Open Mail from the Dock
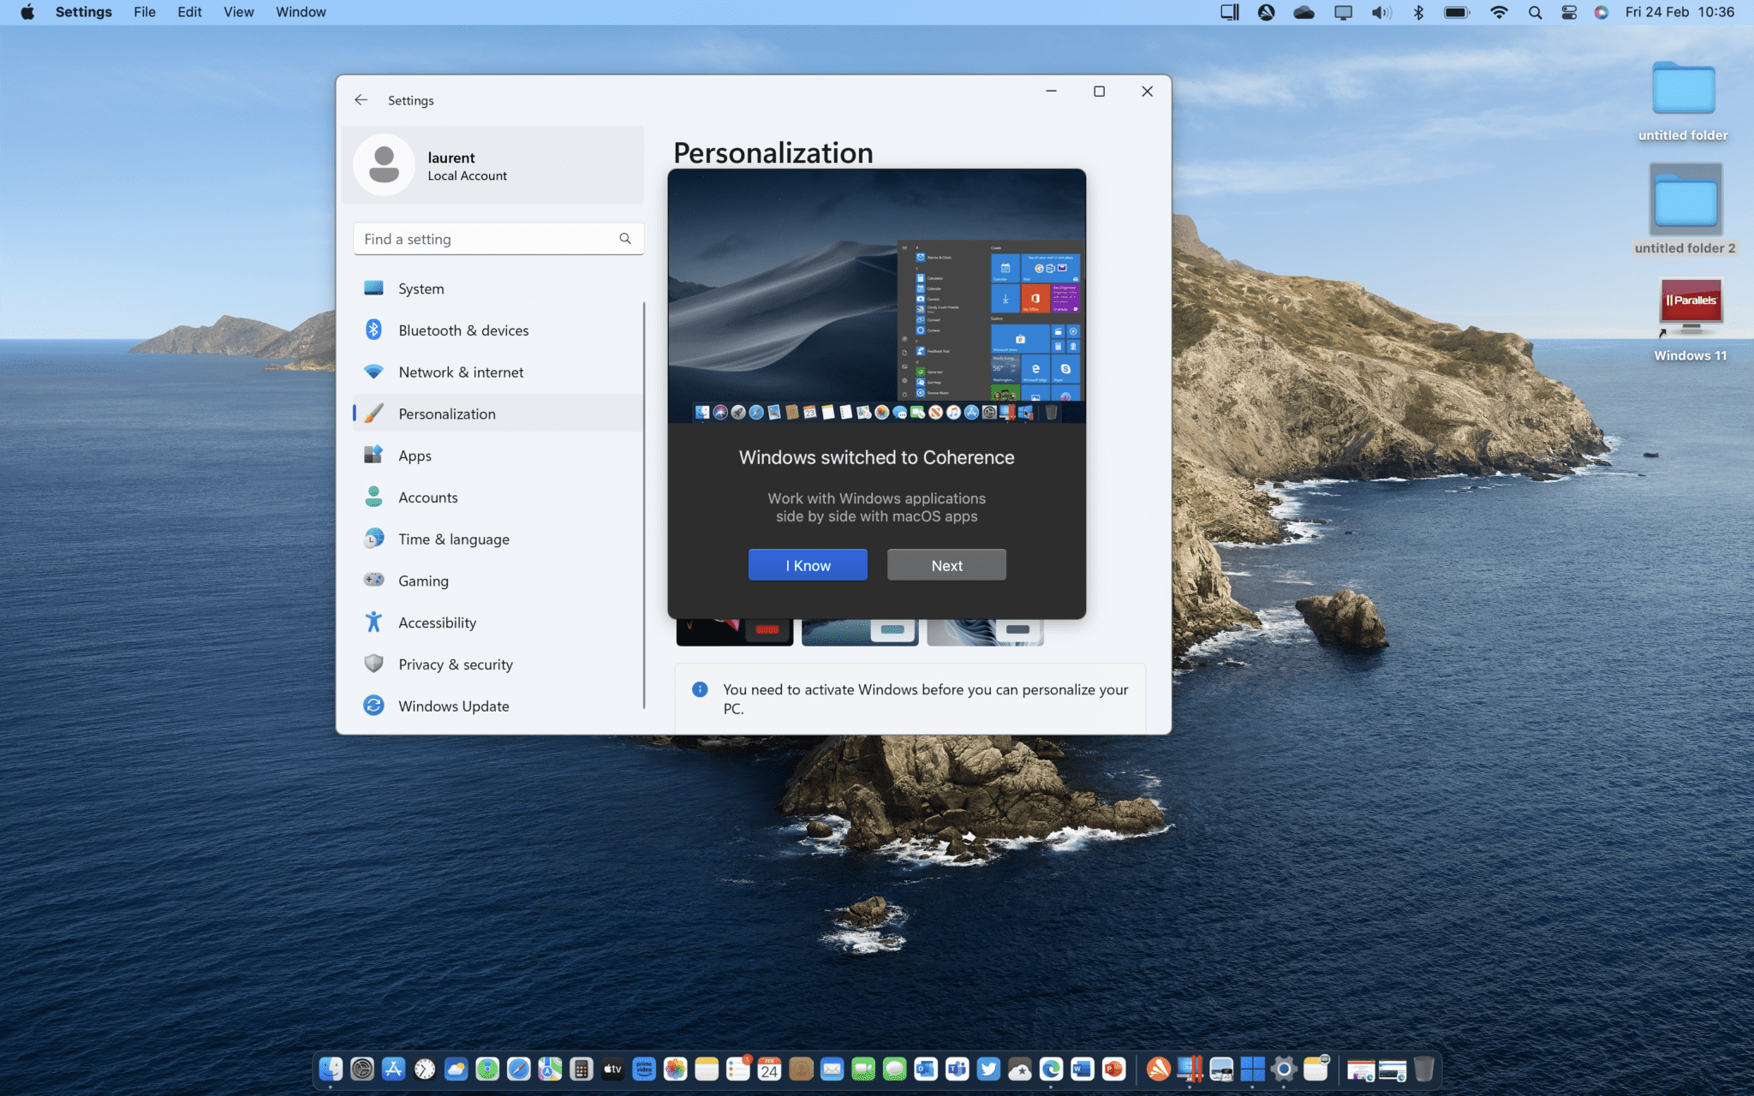1754x1096 pixels. coord(832,1069)
